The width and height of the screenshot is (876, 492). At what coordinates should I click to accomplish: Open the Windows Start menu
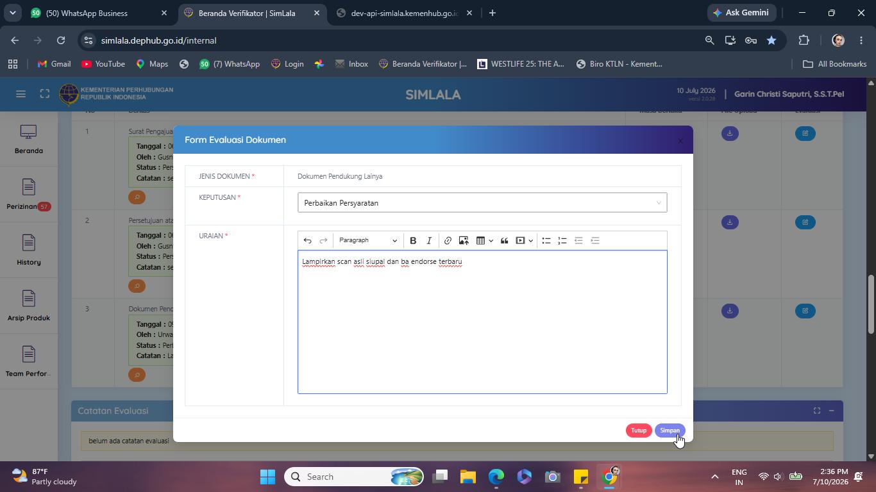[268, 477]
